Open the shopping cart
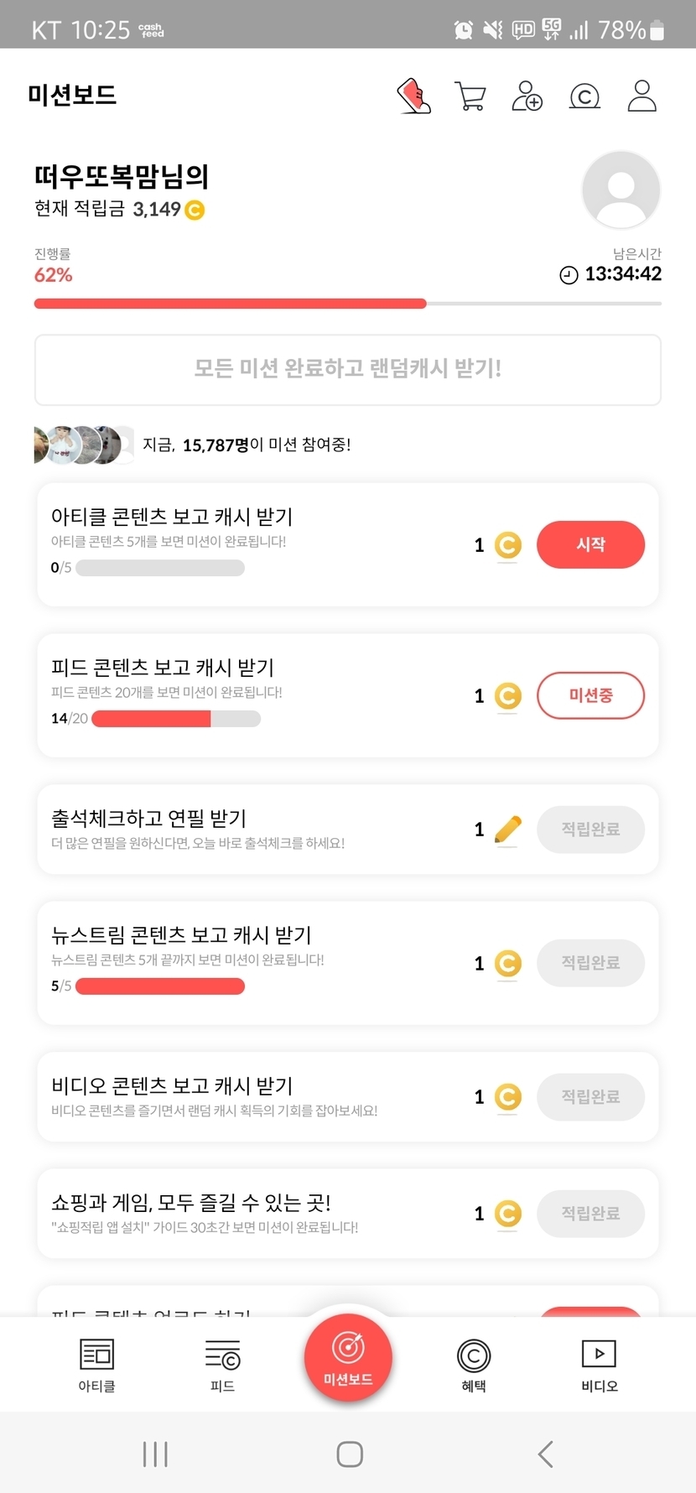 pos(470,96)
